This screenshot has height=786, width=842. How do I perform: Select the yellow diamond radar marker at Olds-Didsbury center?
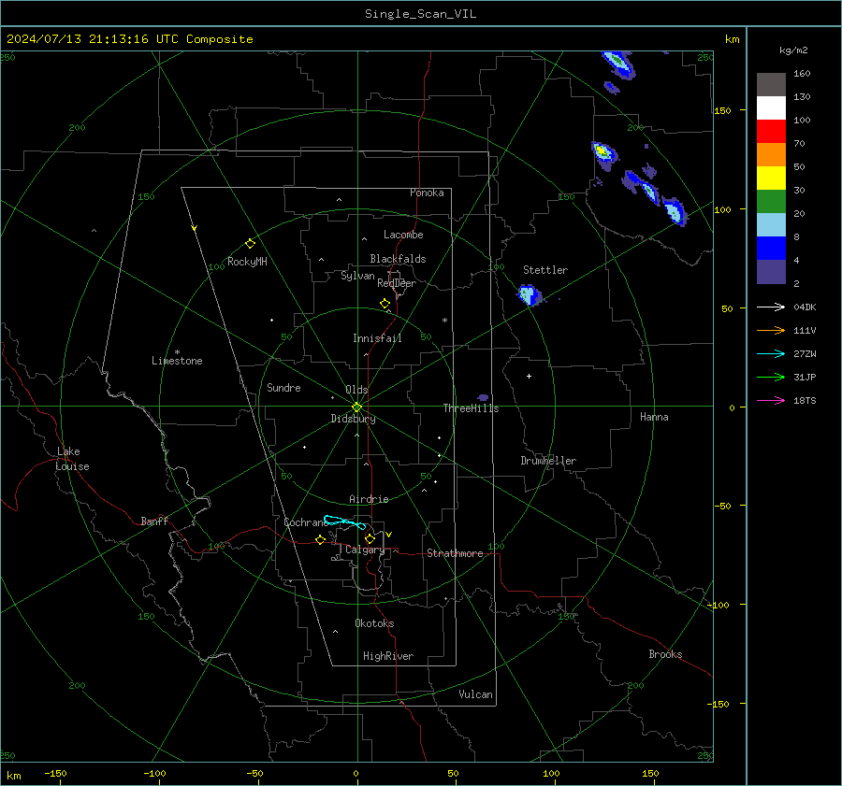pos(356,407)
